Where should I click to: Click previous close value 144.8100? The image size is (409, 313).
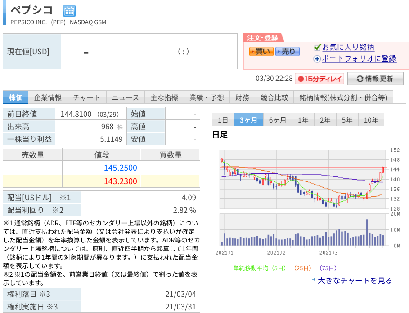coord(76,114)
